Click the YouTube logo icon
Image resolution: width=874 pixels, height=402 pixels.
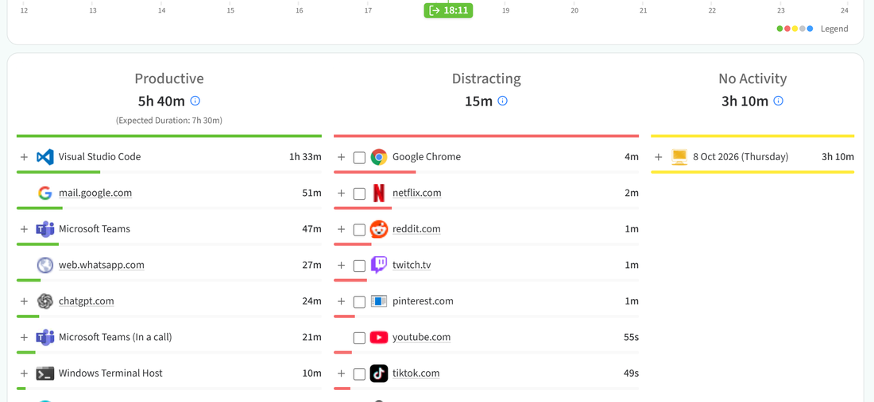379,338
